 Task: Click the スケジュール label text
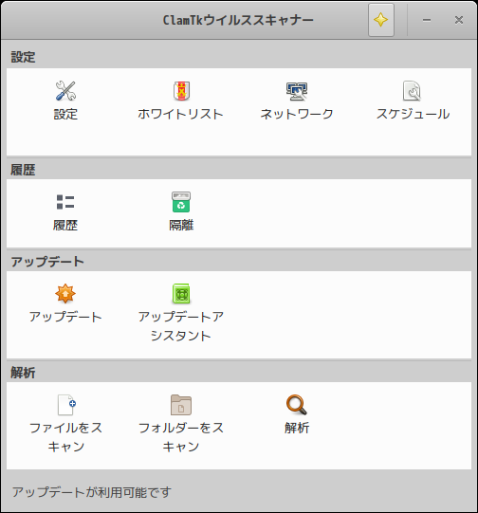tap(413, 114)
